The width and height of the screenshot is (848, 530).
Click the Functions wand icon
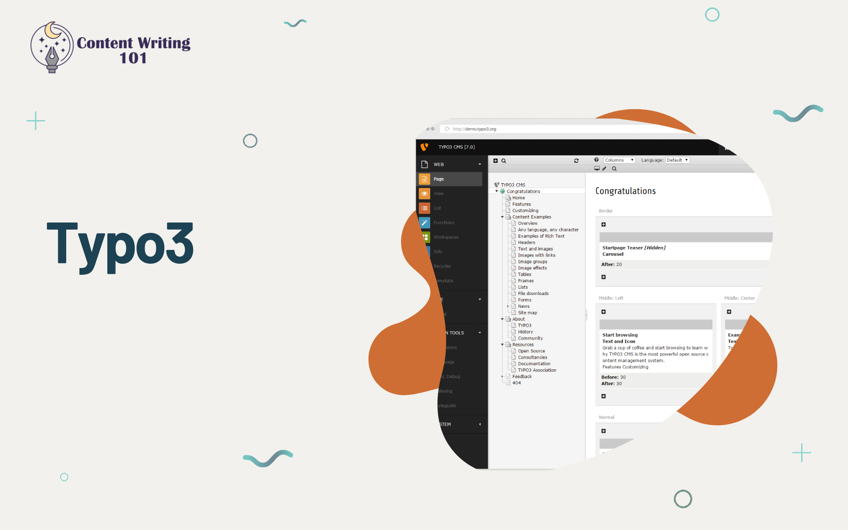424,223
